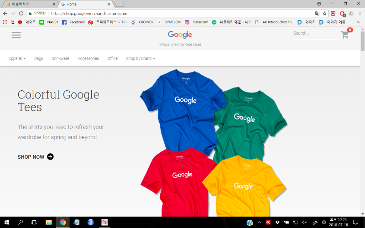Click the yellow Google t-shirt image
The width and height of the screenshot is (365, 228).
pos(245,186)
